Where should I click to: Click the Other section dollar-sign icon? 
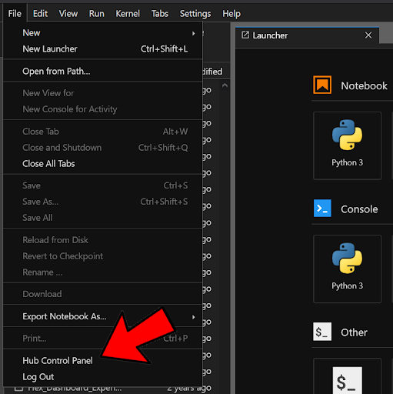[x=322, y=332]
